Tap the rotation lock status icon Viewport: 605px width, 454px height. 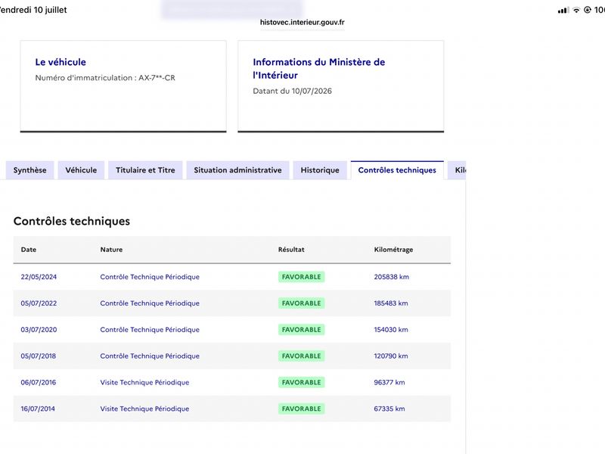[588, 10]
